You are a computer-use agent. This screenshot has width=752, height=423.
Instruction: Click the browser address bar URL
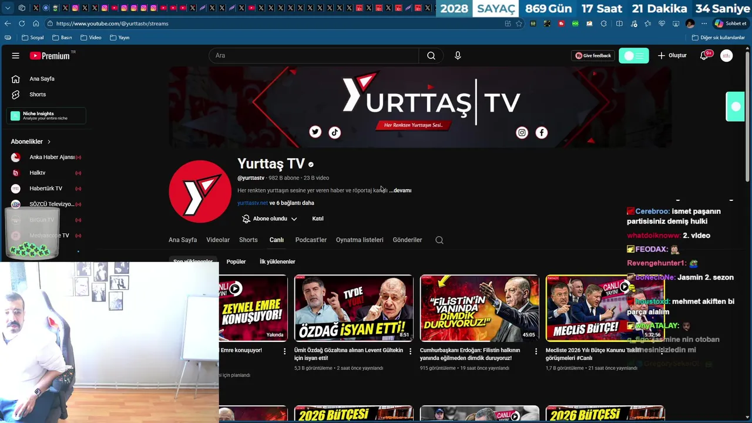112,23
